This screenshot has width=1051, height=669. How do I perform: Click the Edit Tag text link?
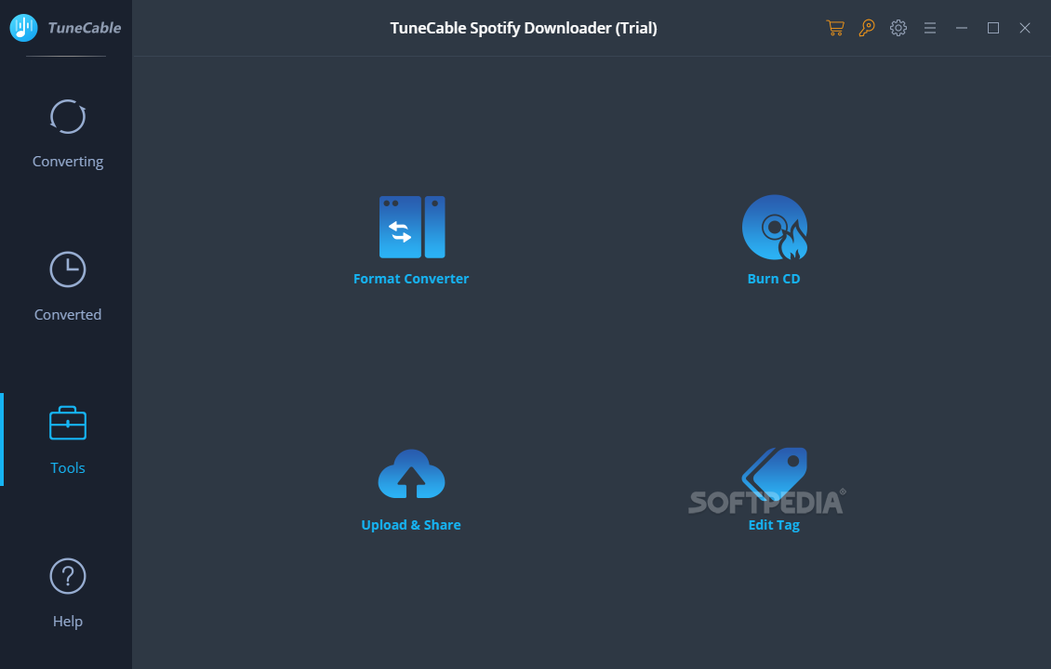point(774,525)
